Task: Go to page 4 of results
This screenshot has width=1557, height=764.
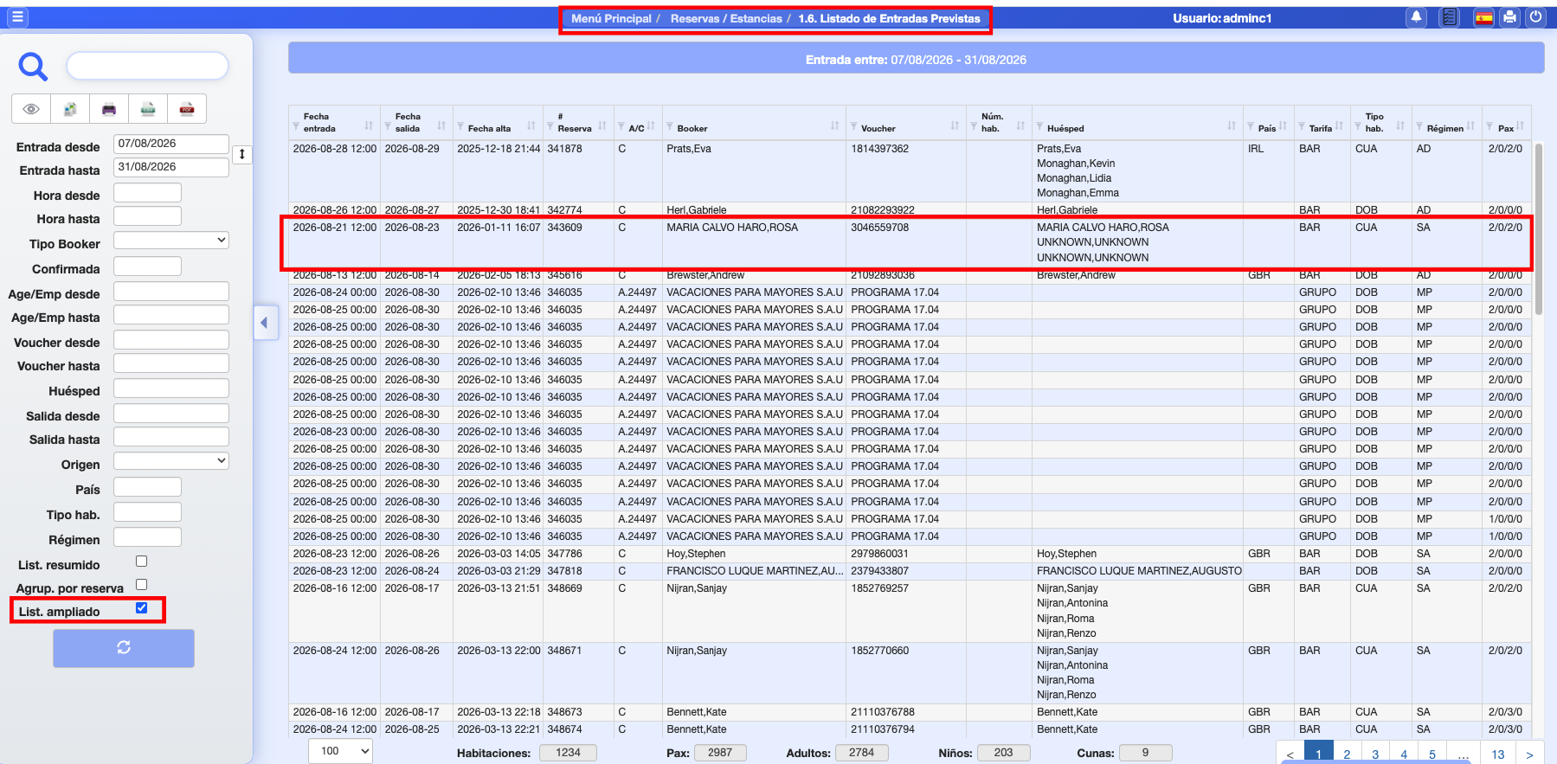Action: click(x=1404, y=754)
